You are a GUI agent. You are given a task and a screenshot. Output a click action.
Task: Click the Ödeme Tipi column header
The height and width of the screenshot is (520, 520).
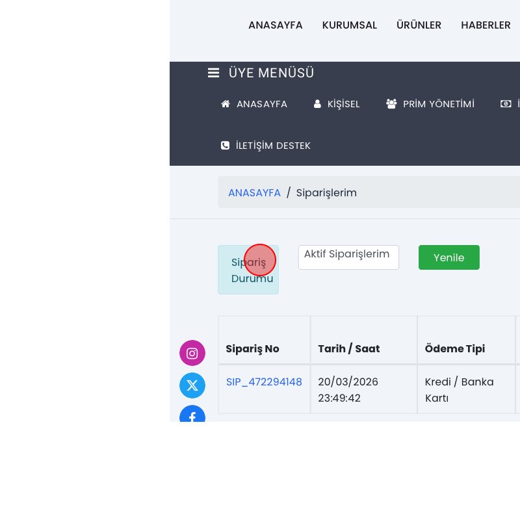point(454,349)
